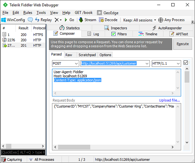Click composer panel scroll down arrow
The image size is (195, 163).
187,142
